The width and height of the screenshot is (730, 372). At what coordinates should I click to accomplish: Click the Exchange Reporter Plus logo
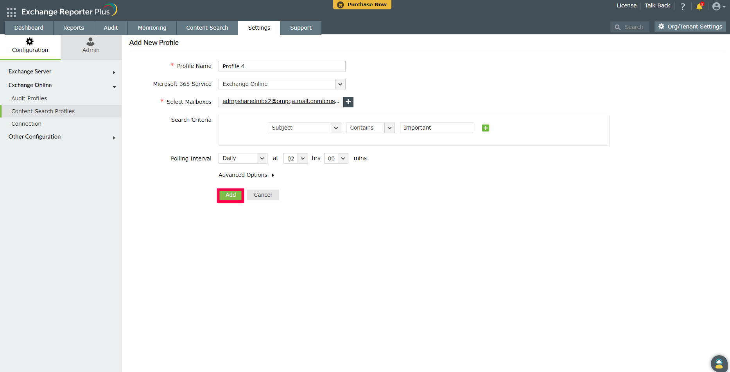[x=69, y=11]
